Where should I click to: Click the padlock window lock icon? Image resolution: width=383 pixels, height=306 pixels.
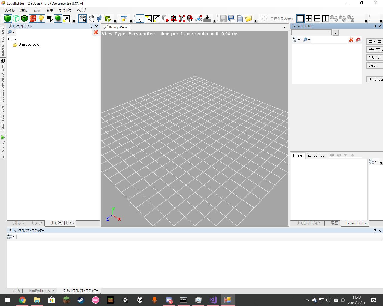point(124,19)
